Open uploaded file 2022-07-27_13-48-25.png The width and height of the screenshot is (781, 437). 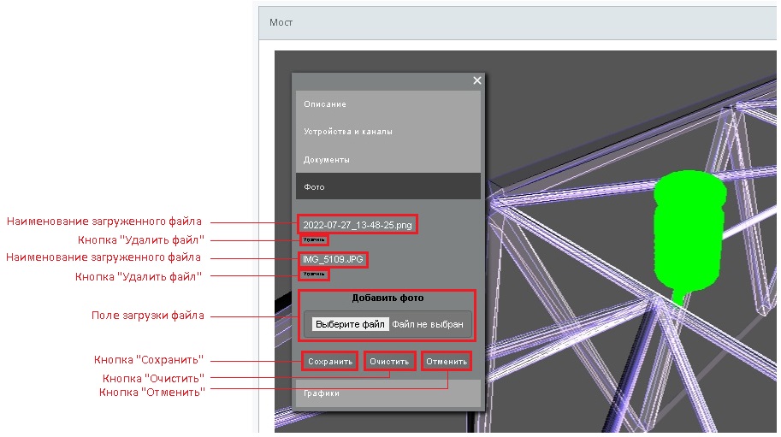pyautogui.click(x=357, y=225)
